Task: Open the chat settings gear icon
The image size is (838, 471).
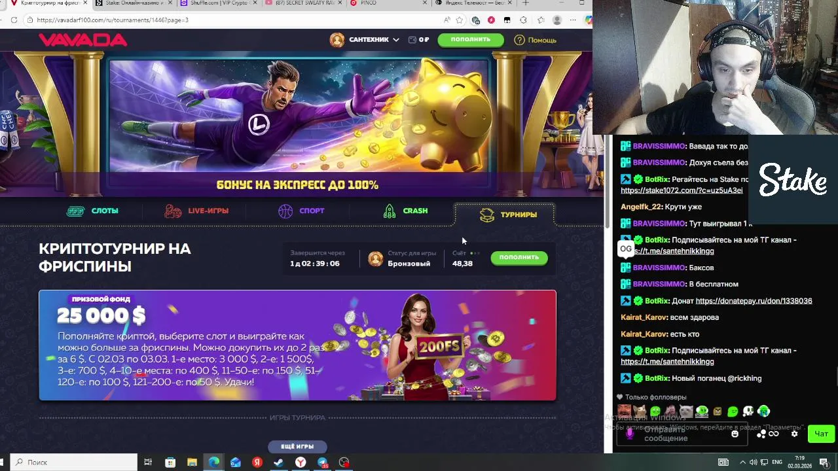Action: [x=795, y=434]
